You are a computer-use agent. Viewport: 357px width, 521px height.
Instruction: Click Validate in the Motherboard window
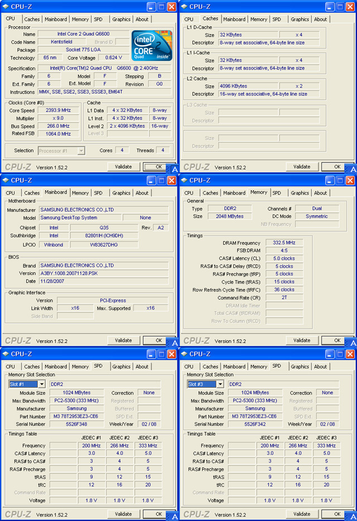[123, 340]
